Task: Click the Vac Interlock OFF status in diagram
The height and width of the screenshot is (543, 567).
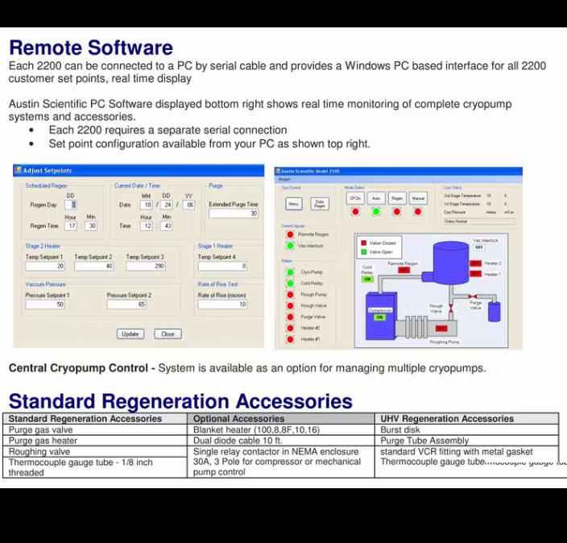Action: click(x=478, y=247)
